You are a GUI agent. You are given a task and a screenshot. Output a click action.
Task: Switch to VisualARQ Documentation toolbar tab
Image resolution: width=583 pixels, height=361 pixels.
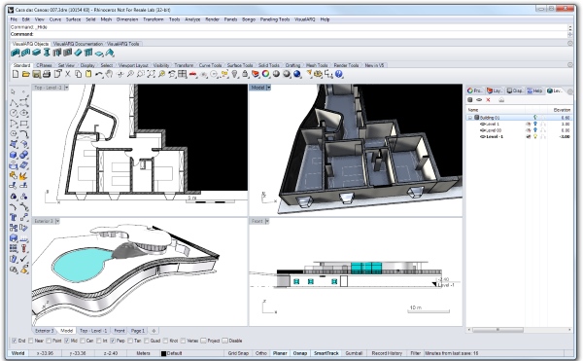tap(78, 44)
